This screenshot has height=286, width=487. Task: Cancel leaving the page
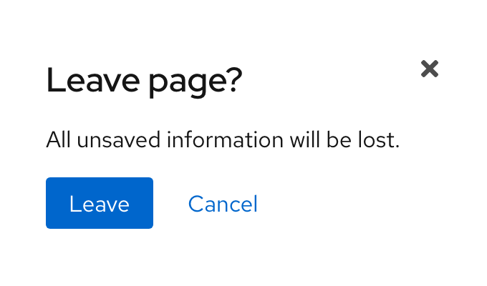coord(223,204)
